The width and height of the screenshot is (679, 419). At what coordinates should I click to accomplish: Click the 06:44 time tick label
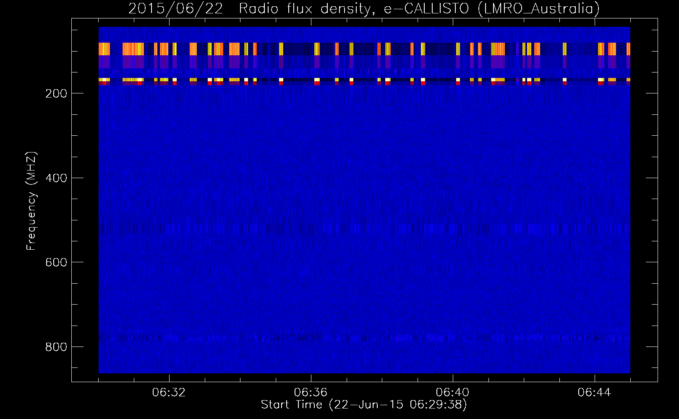[595, 393]
